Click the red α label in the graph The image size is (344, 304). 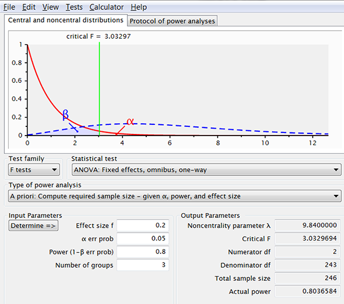point(130,122)
